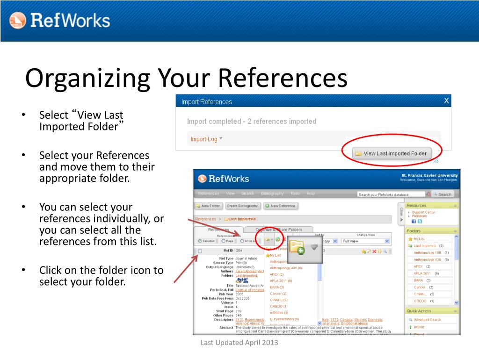
Task: Select e-Books (2) in dropdown list
Action: (x=279, y=313)
